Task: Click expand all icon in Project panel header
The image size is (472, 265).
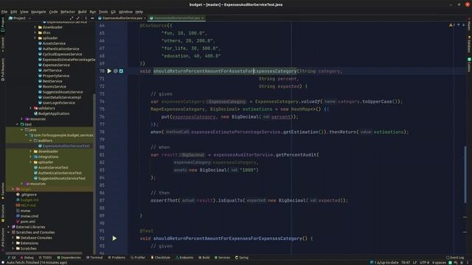Action: point(72,18)
